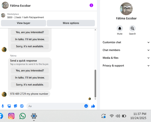Attach a photo or file icon

point(9,106)
